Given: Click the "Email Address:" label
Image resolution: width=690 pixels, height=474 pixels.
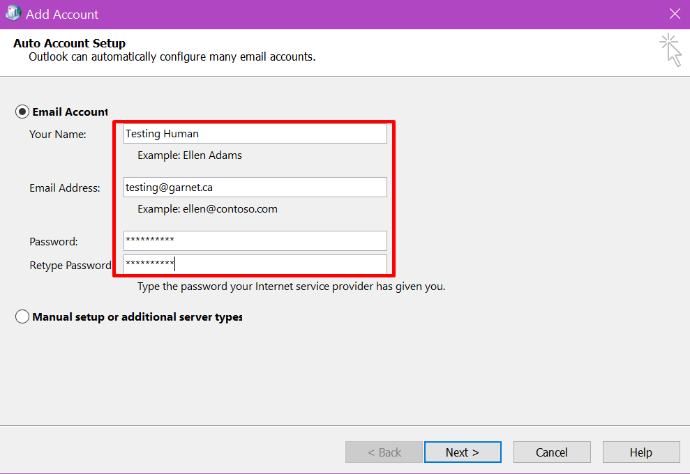Looking at the screenshot, I should click(x=65, y=188).
